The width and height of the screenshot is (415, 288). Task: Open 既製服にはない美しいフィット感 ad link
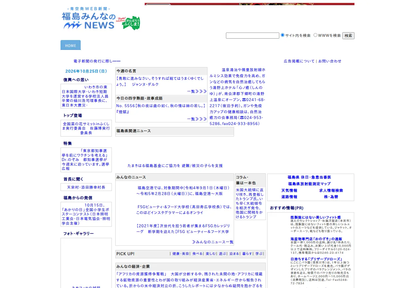coord(316,217)
